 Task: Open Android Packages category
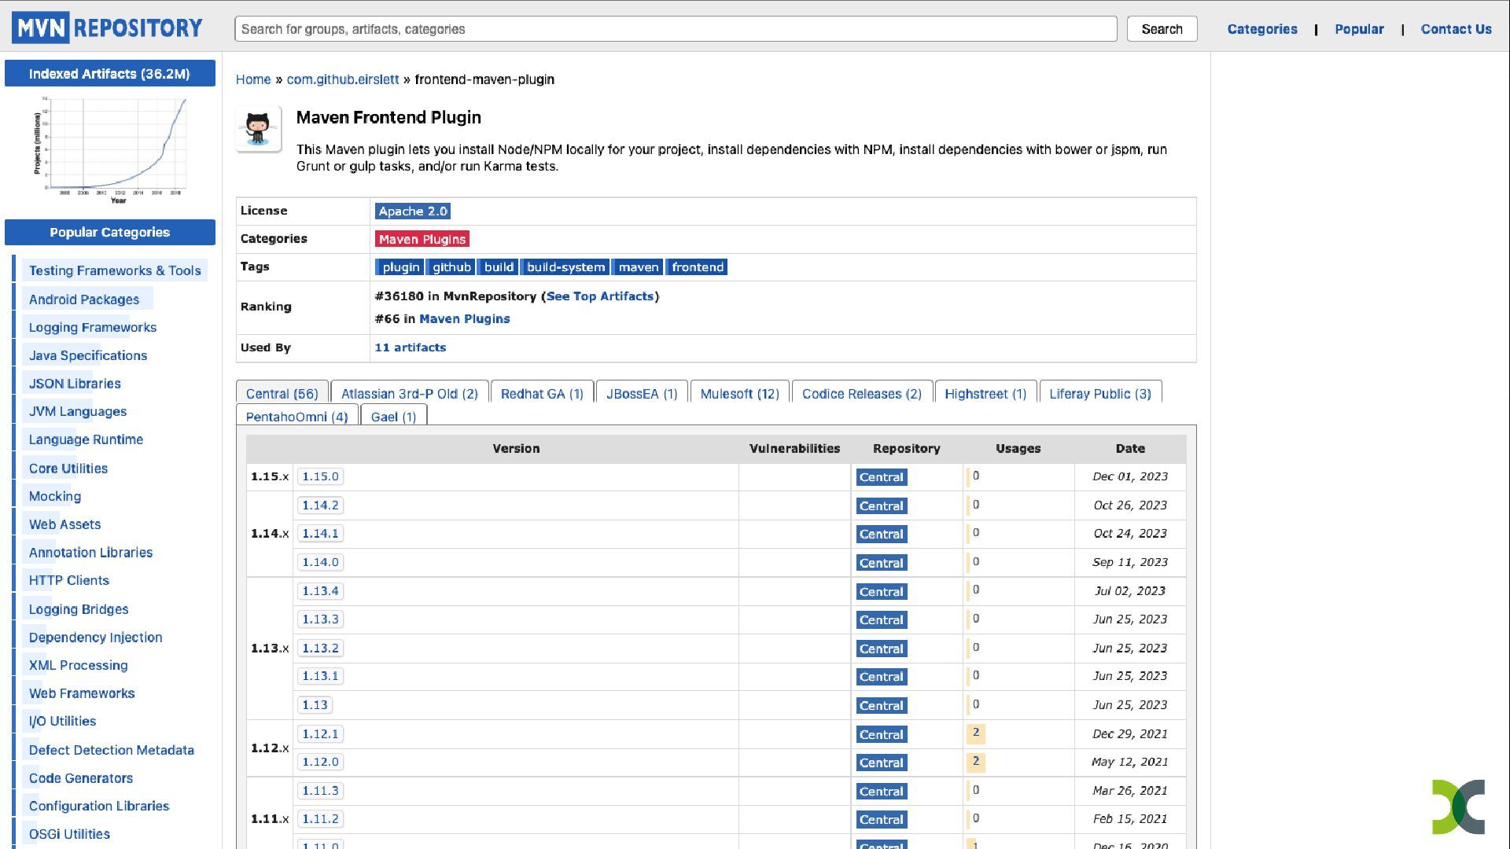tap(84, 300)
